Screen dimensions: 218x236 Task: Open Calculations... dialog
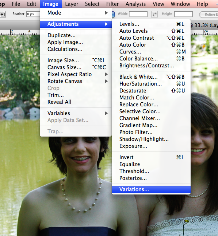(x=76, y=49)
